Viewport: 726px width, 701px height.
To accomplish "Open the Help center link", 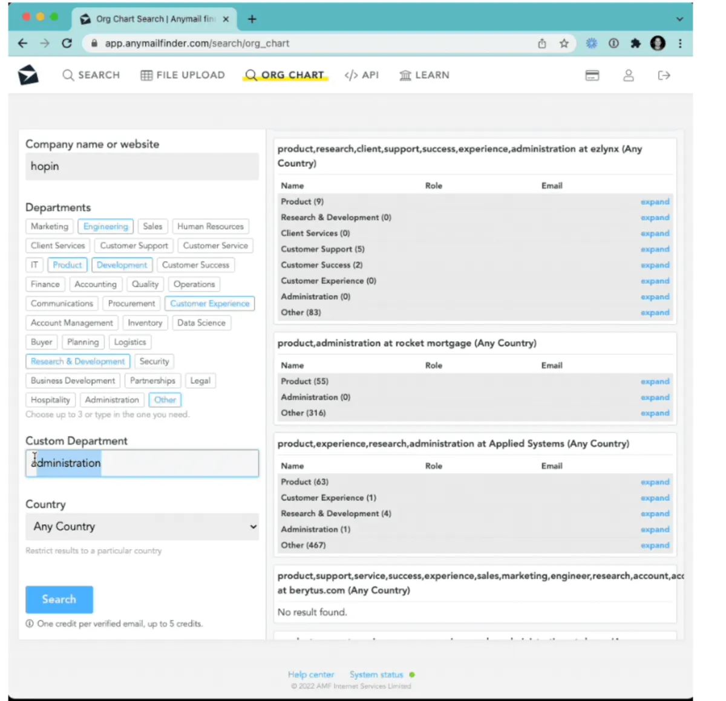I will [x=311, y=674].
